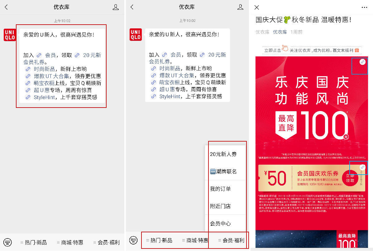Collapse 会员·福利 menu in middle chat

[x=231, y=240]
